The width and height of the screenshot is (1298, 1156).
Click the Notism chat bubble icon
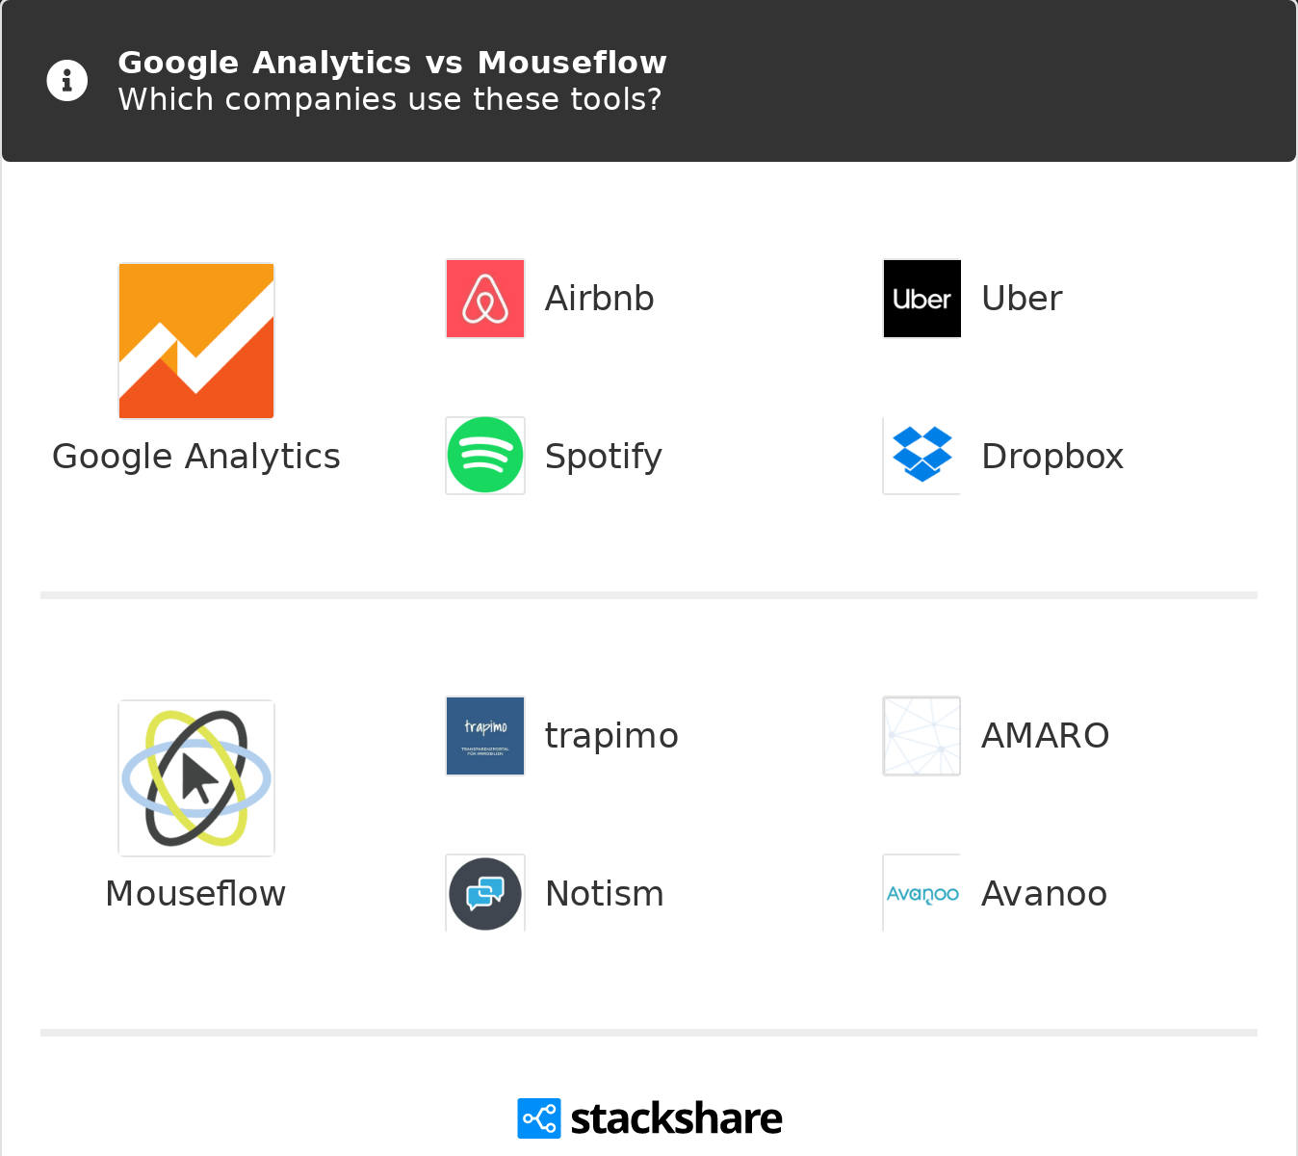pos(485,894)
